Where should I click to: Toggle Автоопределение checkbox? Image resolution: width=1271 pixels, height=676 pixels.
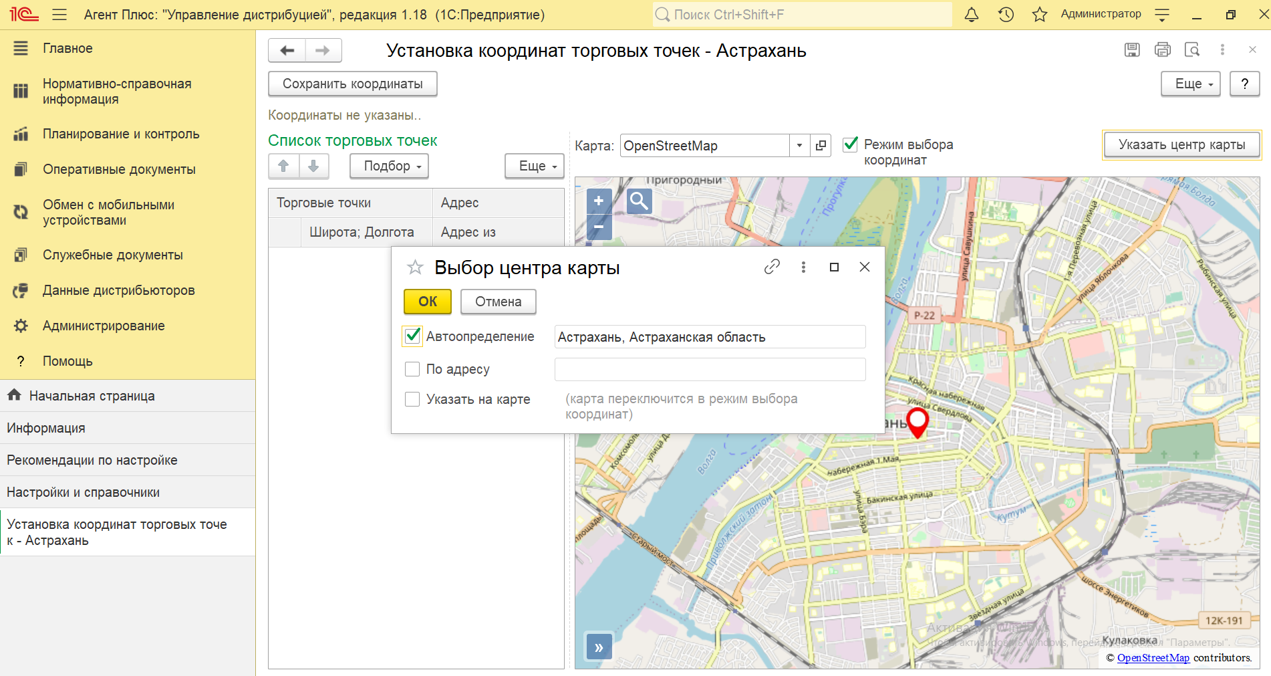[x=413, y=336]
